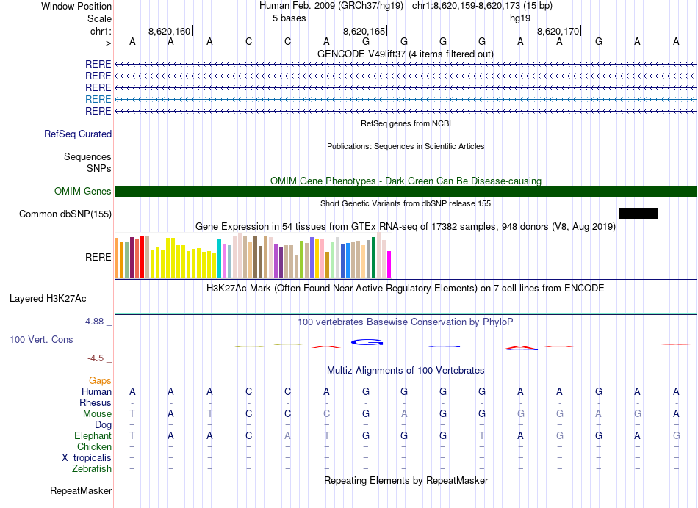The image size is (698, 508).
Task: Click the RERE label beside GTEx chart
Action: (98, 257)
